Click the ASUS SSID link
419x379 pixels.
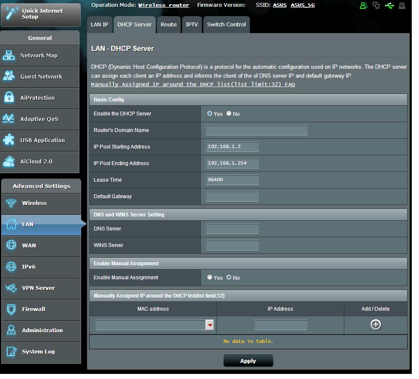click(x=281, y=5)
